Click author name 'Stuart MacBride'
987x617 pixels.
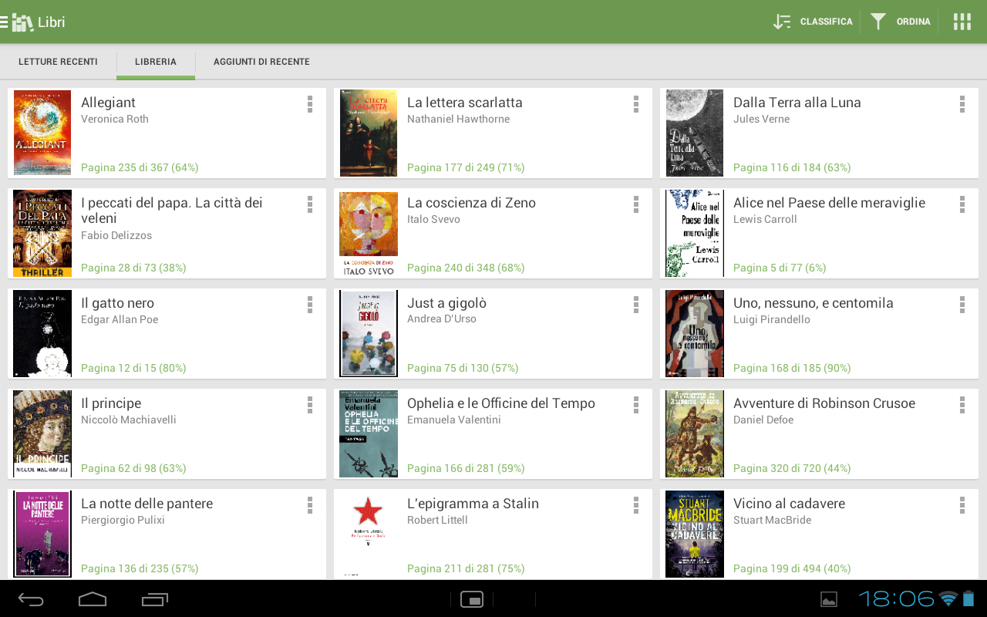pos(772,520)
